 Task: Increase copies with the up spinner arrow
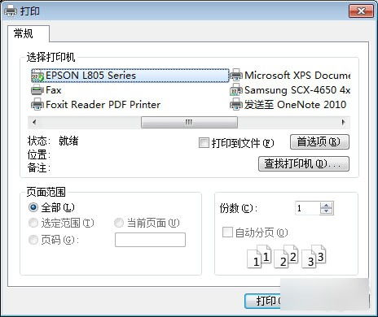[x=327, y=206]
